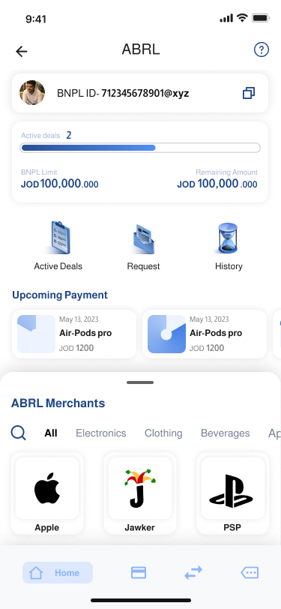Filter merchants by Beverages category
Image resolution: width=281 pixels, height=609 pixels.
click(x=225, y=433)
